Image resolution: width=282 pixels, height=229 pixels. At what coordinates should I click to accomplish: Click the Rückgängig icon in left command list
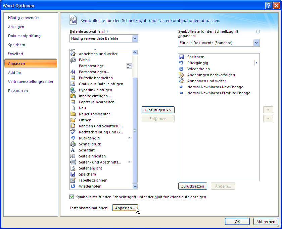click(73, 138)
